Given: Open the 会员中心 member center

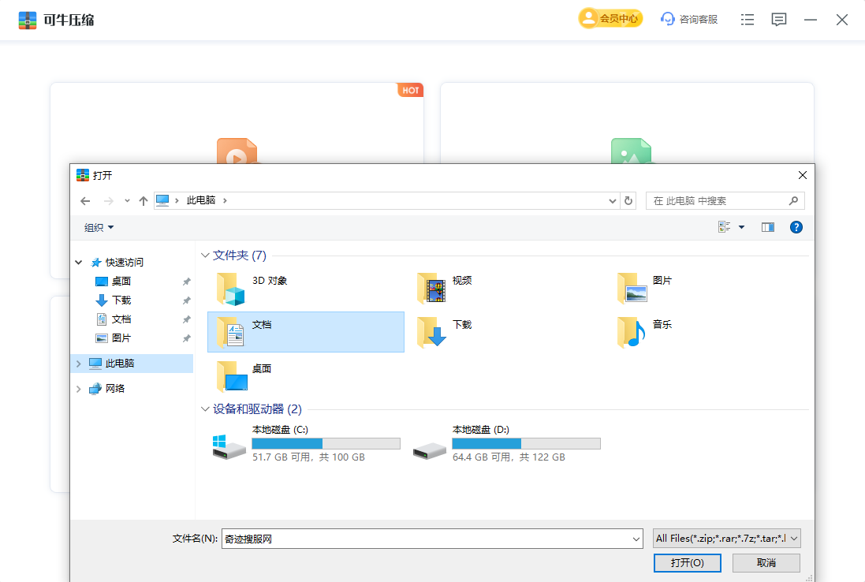Looking at the screenshot, I should (x=610, y=19).
